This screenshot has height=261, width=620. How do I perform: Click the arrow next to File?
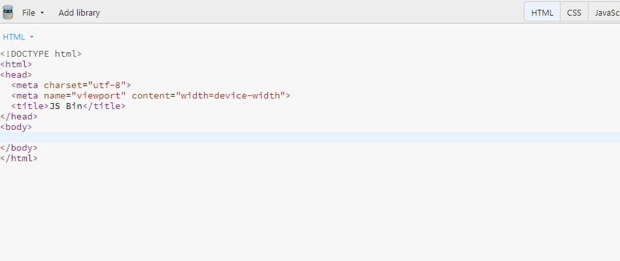coord(43,13)
